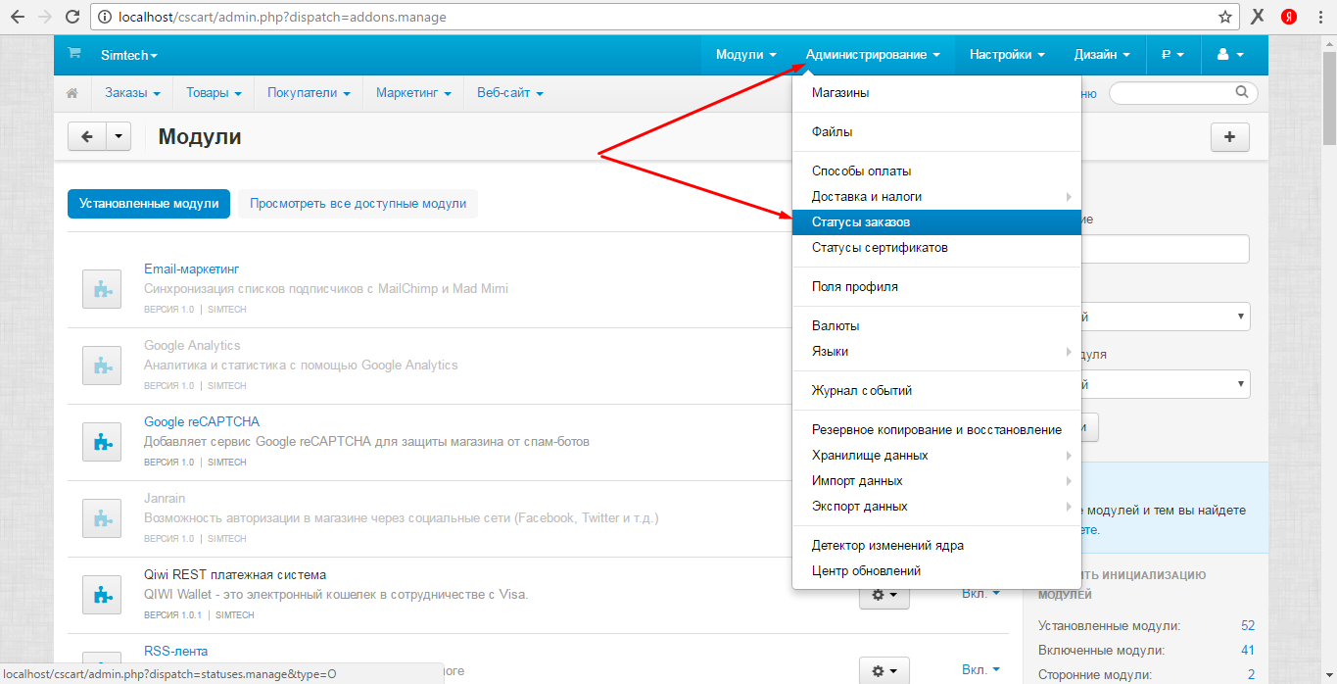The image size is (1337, 684).
Task: Expand the Экспорт данных submenu
Action: pyautogui.click(x=936, y=506)
